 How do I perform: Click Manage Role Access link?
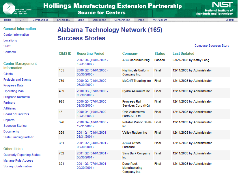[18, 161]
